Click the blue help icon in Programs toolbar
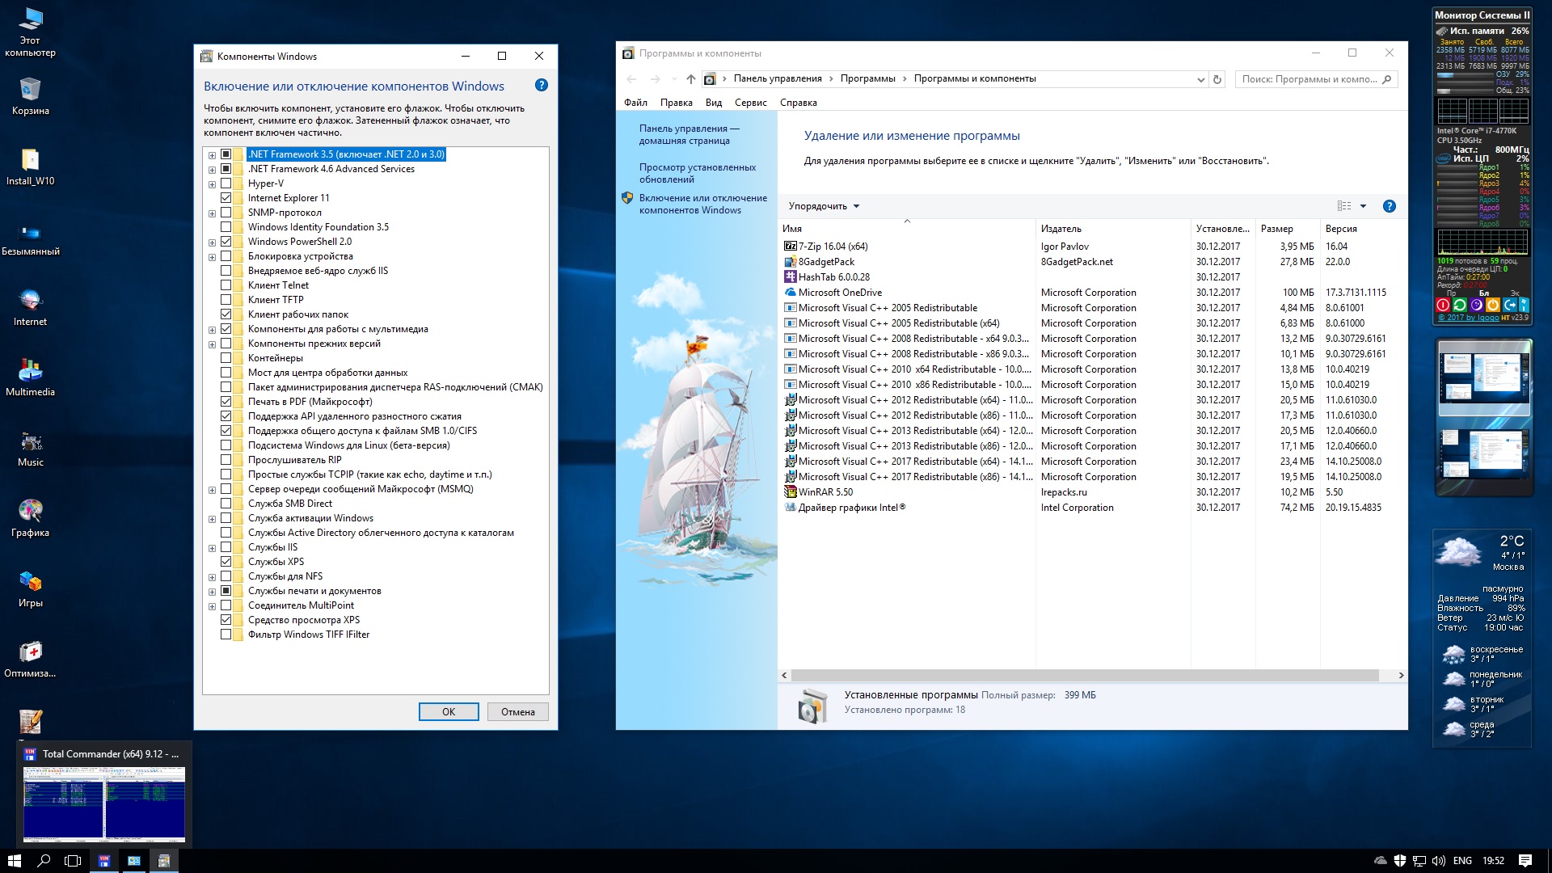This screenshot has width=1552, height=873. click(x=1389, y=206)
